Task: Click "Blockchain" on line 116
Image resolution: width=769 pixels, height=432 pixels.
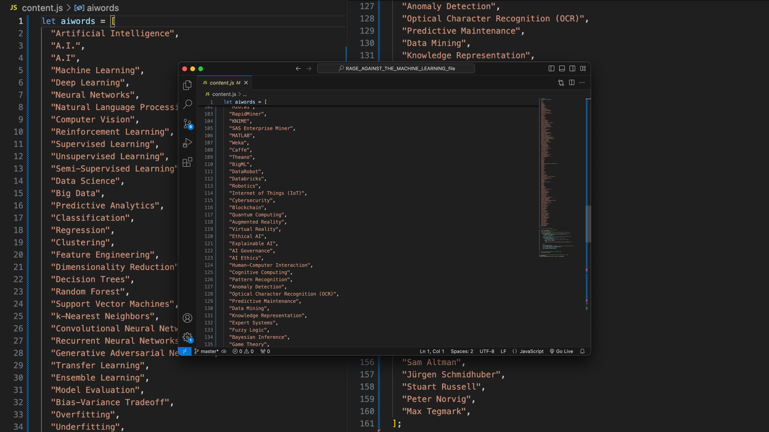Action: click(246, 208)
